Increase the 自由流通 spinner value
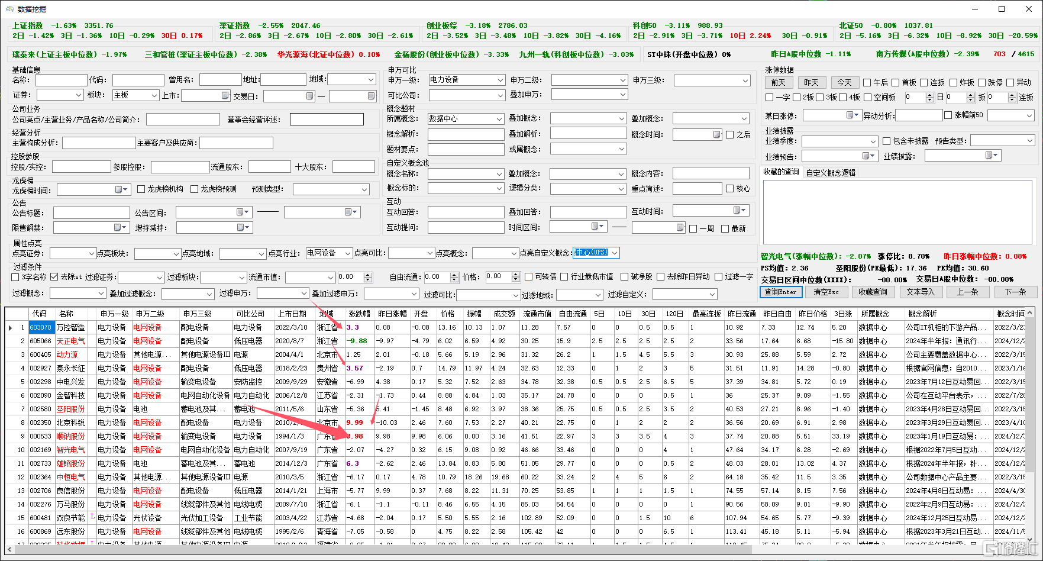 [x=454, y=275]
